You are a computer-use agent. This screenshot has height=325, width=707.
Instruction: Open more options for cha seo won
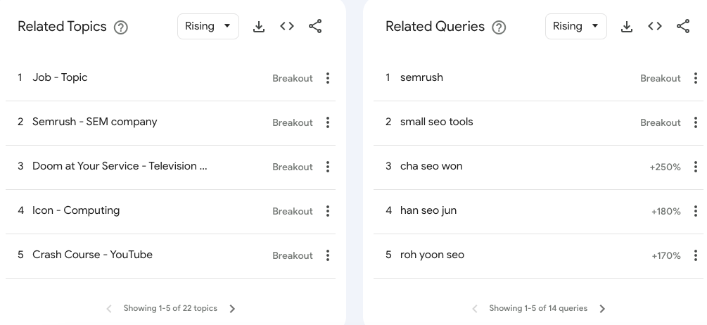696,167
